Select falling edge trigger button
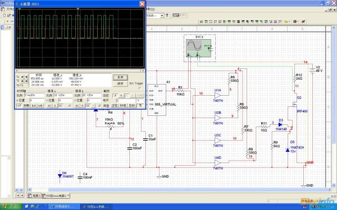The image size is (337, 210). (121, 96)
